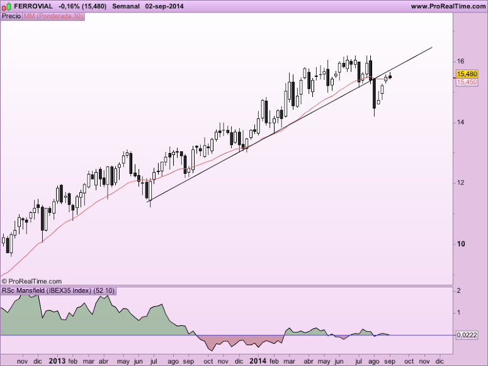Image resolution: width=488 pixels, height=366 pixels.
Task: Click the candlestick icon beside FERROVIAL
Action: pyautogui.click(x=6, y=6)
